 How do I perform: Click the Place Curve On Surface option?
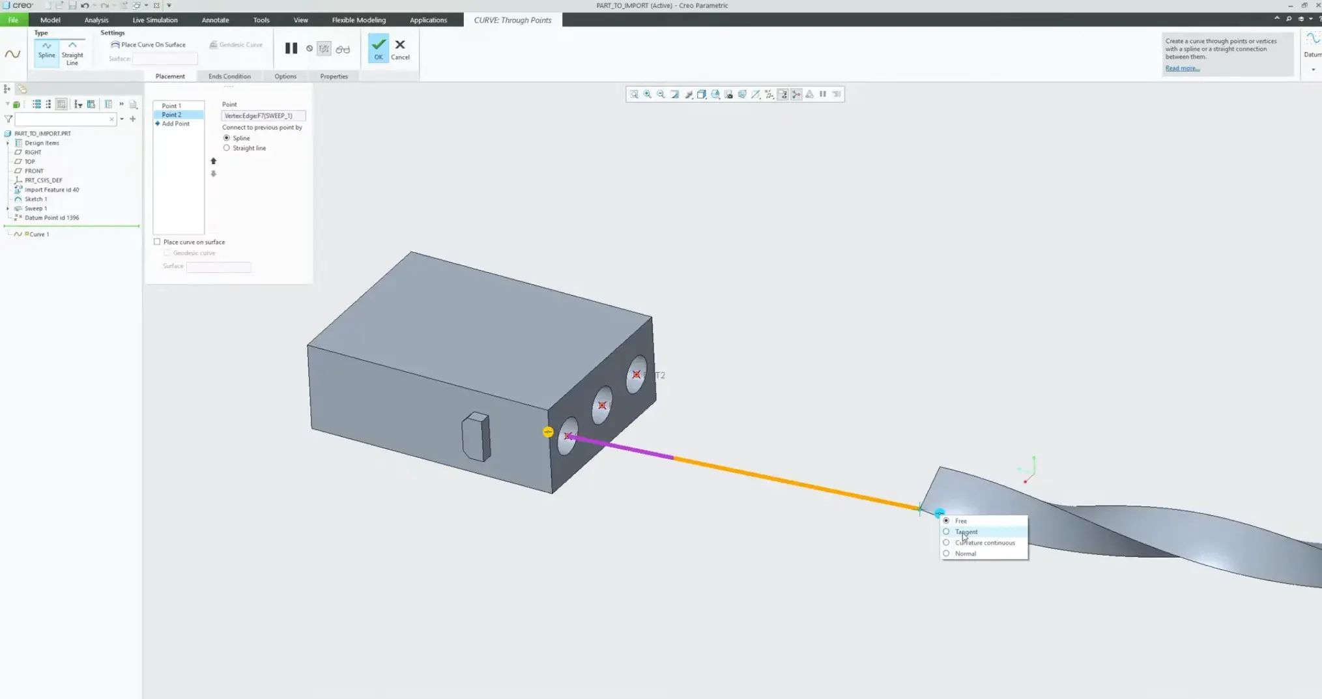pos(149,44)
